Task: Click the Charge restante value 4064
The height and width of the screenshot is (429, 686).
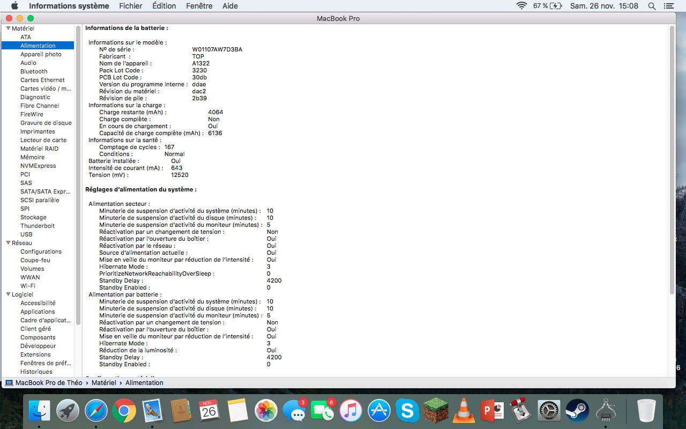Action: point(215,112)
